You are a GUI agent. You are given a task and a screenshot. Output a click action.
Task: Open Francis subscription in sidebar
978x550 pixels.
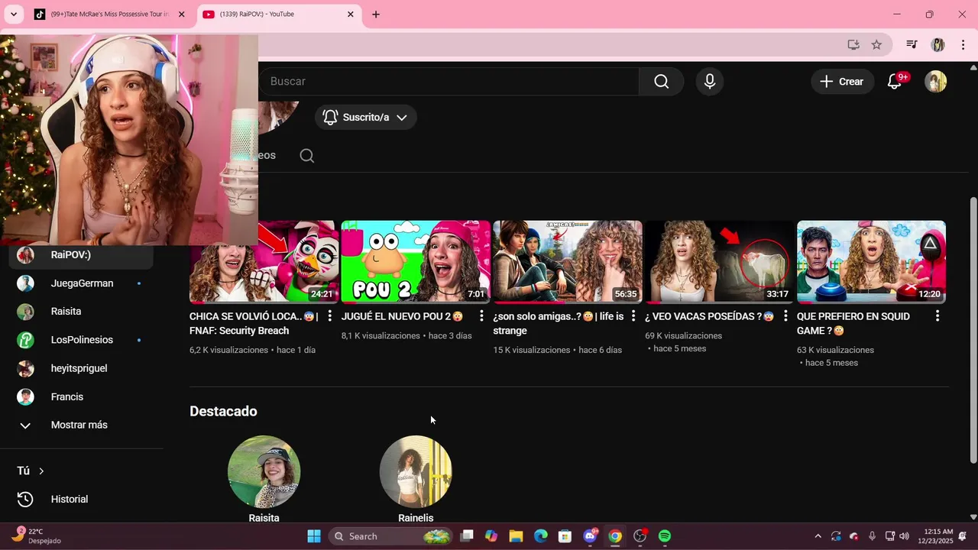point(82,396)
